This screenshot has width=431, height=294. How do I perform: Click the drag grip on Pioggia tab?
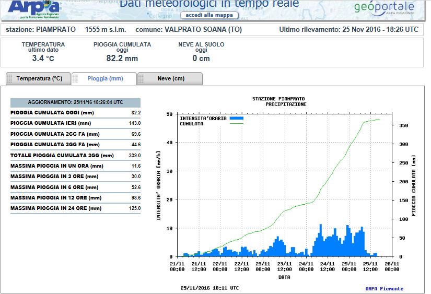point(75,78)
